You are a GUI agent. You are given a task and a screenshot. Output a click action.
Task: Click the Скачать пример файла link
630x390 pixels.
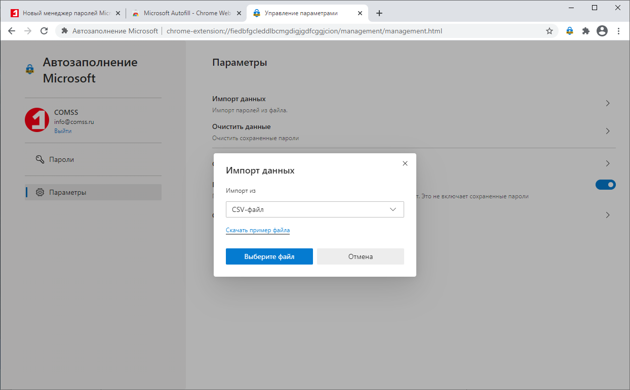pyautogui.click(x=258, y=230)
